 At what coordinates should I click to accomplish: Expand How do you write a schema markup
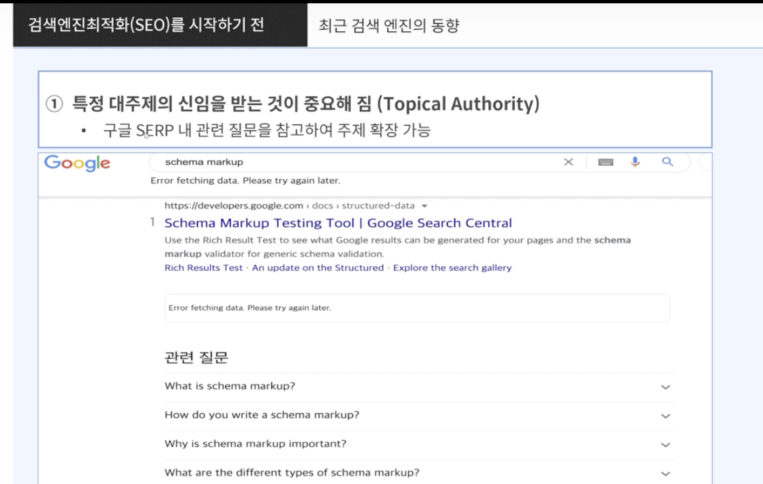(x=420, y=416)
